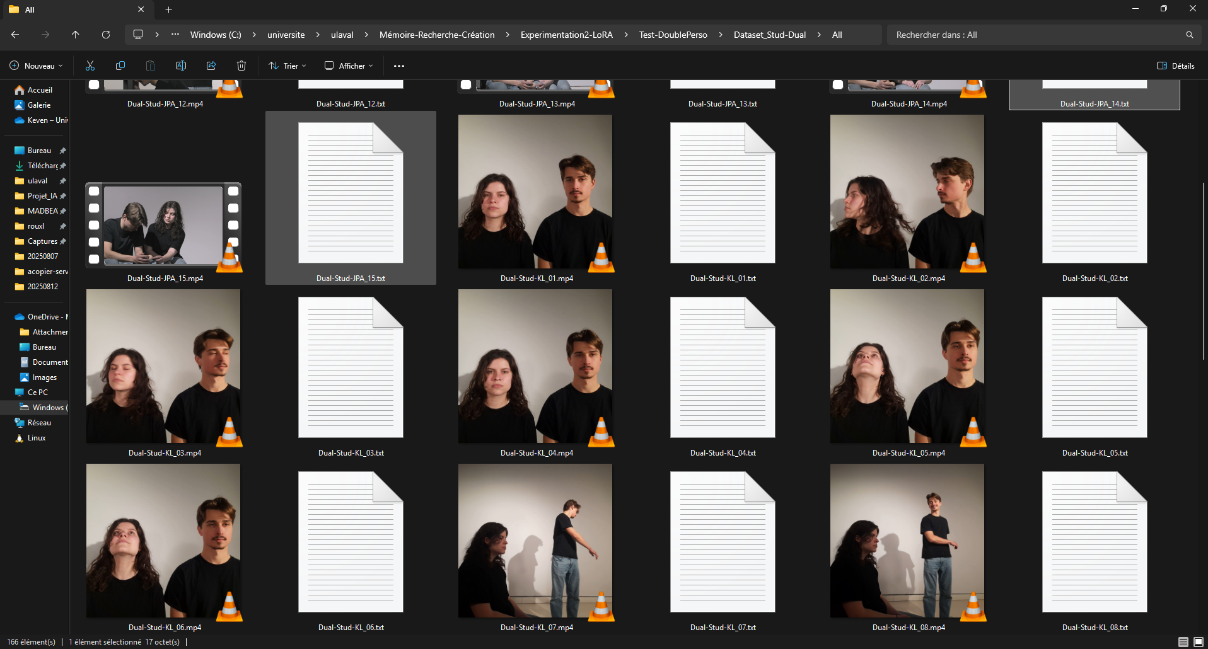Viewport: 1208px width, 649px height.
Task: Switch to details list view in status bar
Action: point(1183,641)
